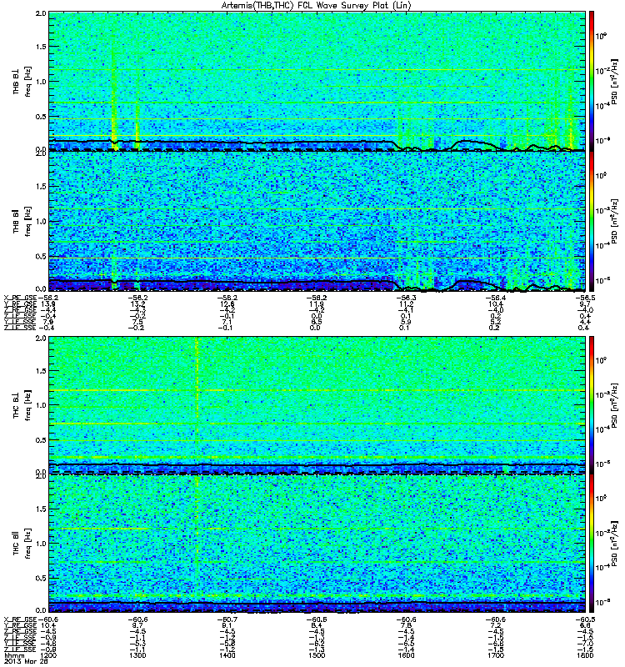This screenshot has height=667, width=625.
Task: Click the THC B-parallel panel color bar
Action: pos(592,544)
